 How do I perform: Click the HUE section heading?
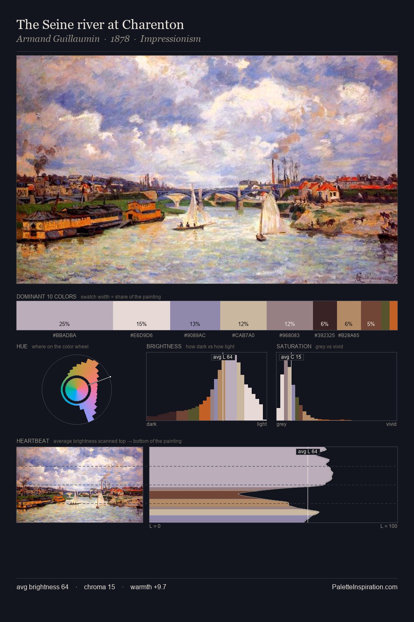tap(22, 346)
